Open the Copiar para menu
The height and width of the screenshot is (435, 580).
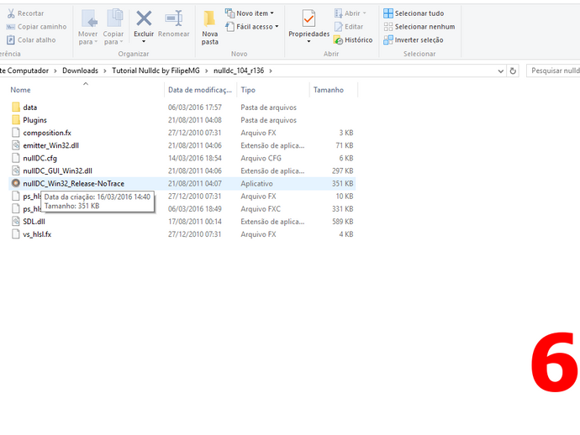click(x=113, y=28)
